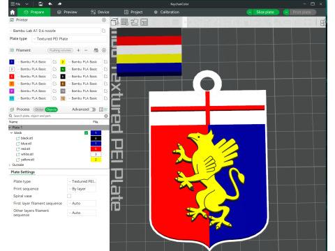Image resolution: width=335 pixels, height=251 pixels.
Task: Undo the last action with back arrow
Action: point(50,4)
